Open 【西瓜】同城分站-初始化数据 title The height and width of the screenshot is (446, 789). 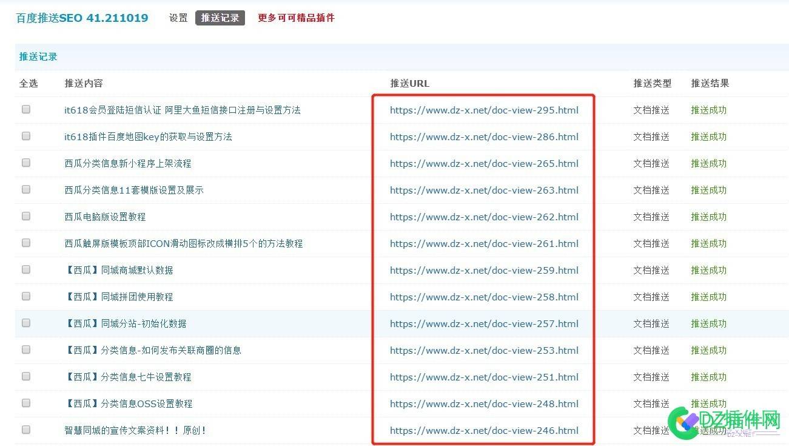[x=126, y=324]
